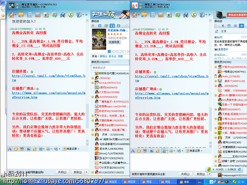Click movie poster thumbnail in left side panel
The image size is (247, 185).
click(x=99, y=39)
